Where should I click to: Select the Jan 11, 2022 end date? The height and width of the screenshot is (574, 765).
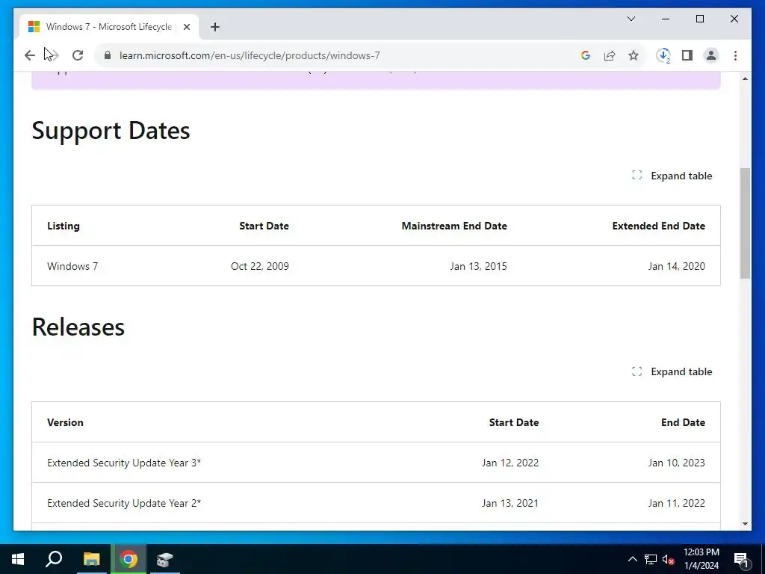tap(676, 503)
